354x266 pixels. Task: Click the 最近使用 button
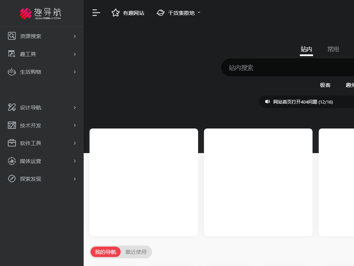pyautogui.click(x=136, y=252)
